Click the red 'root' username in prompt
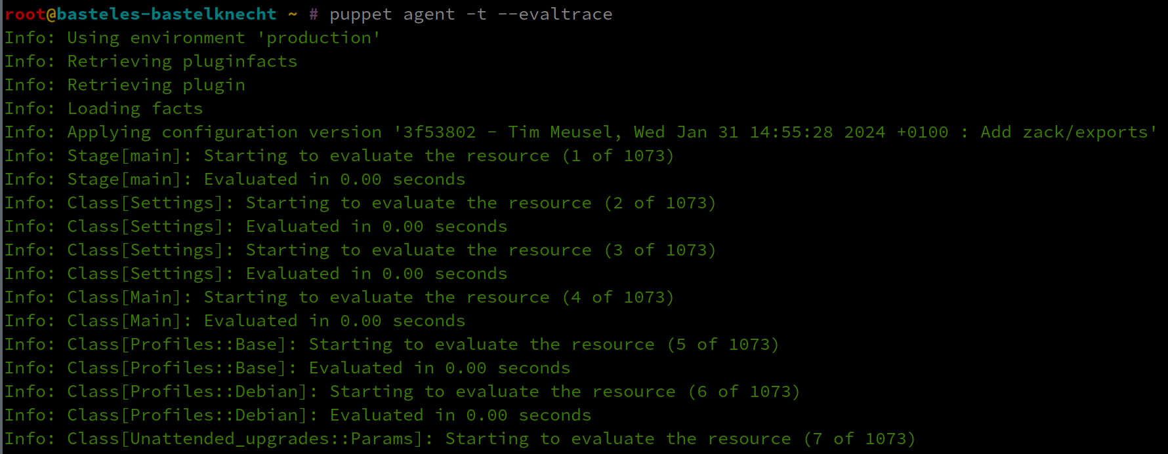Viewport: 1168px width, 454px height. [25, 14]
